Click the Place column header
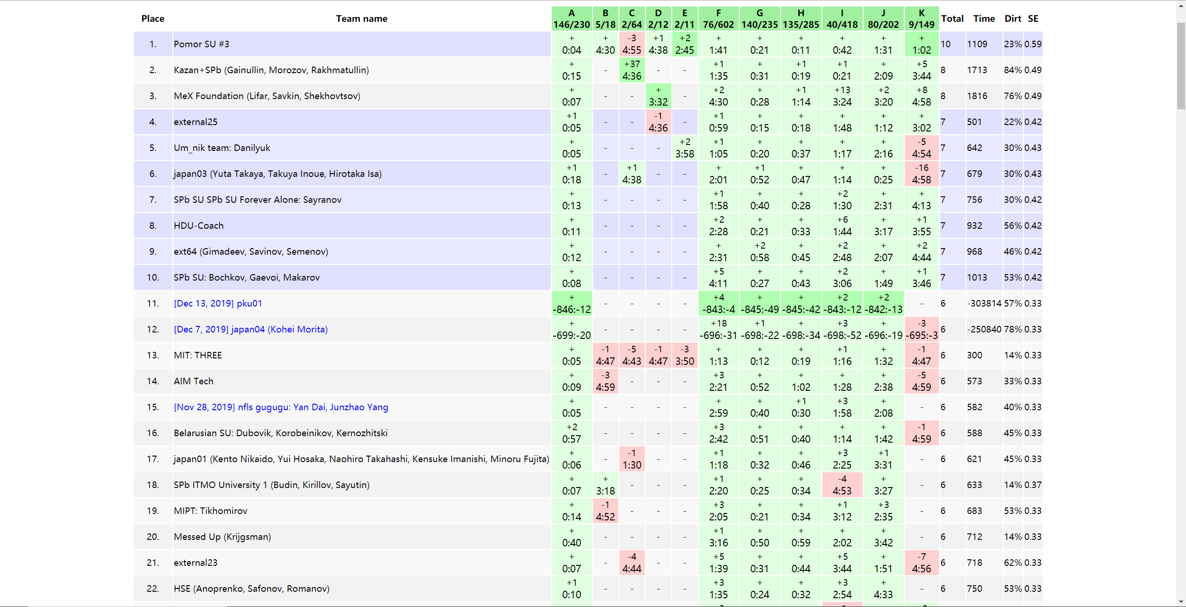This screenshot has height=607, width=1186. tap(153, 19)
